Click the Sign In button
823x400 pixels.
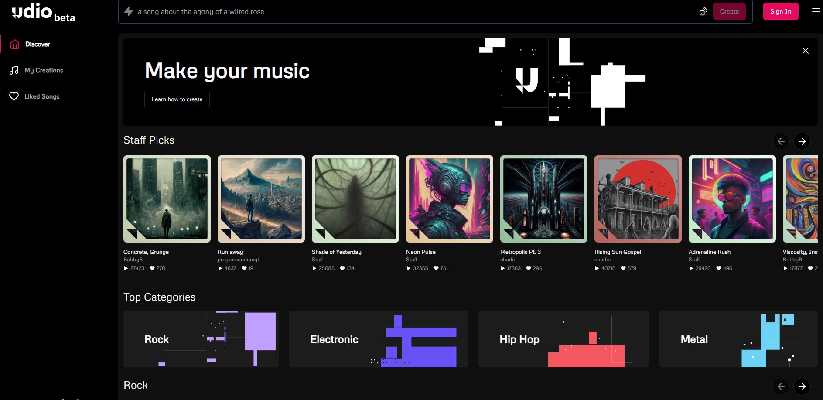[x=781, y=11]
